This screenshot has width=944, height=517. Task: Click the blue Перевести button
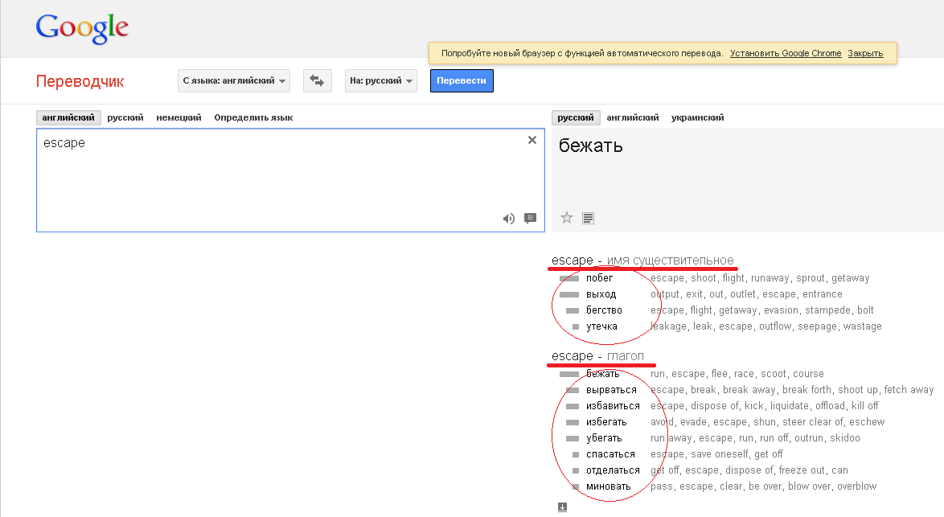(462, 80)
